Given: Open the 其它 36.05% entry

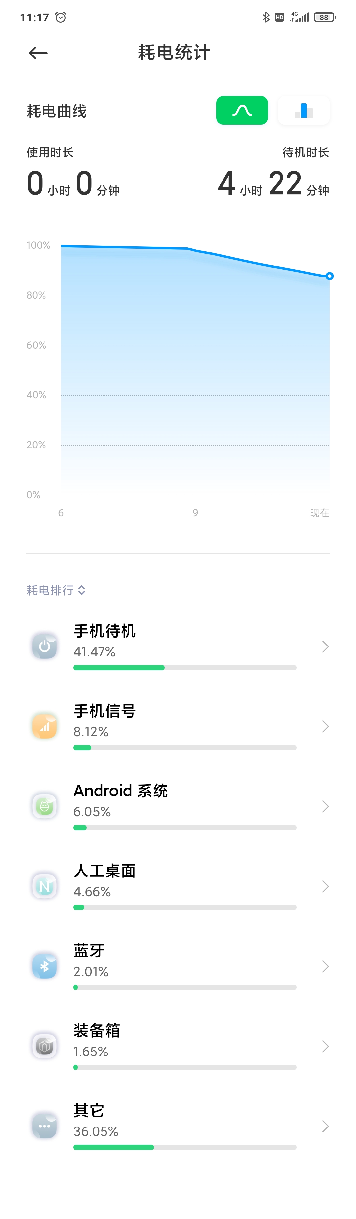Looking at the screenshot, I should pos(178,1126).
